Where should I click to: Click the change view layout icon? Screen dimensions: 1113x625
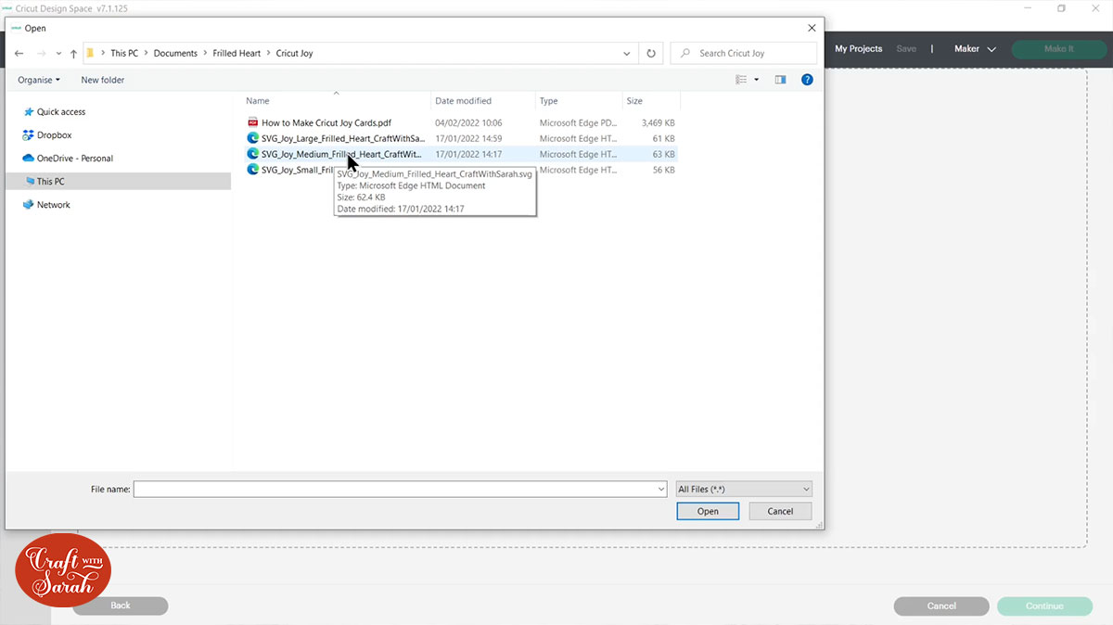coord(741,80)
